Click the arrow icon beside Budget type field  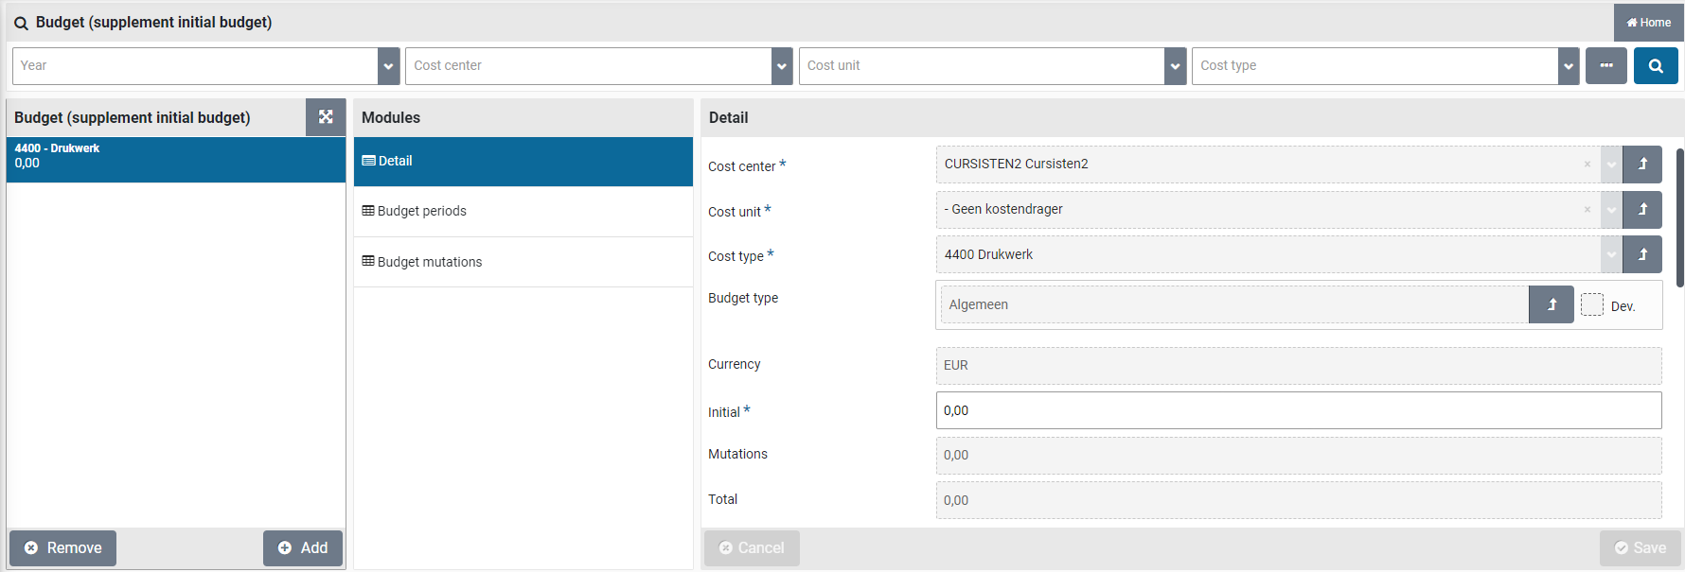pyautogui.click(x=1551, y=304)
